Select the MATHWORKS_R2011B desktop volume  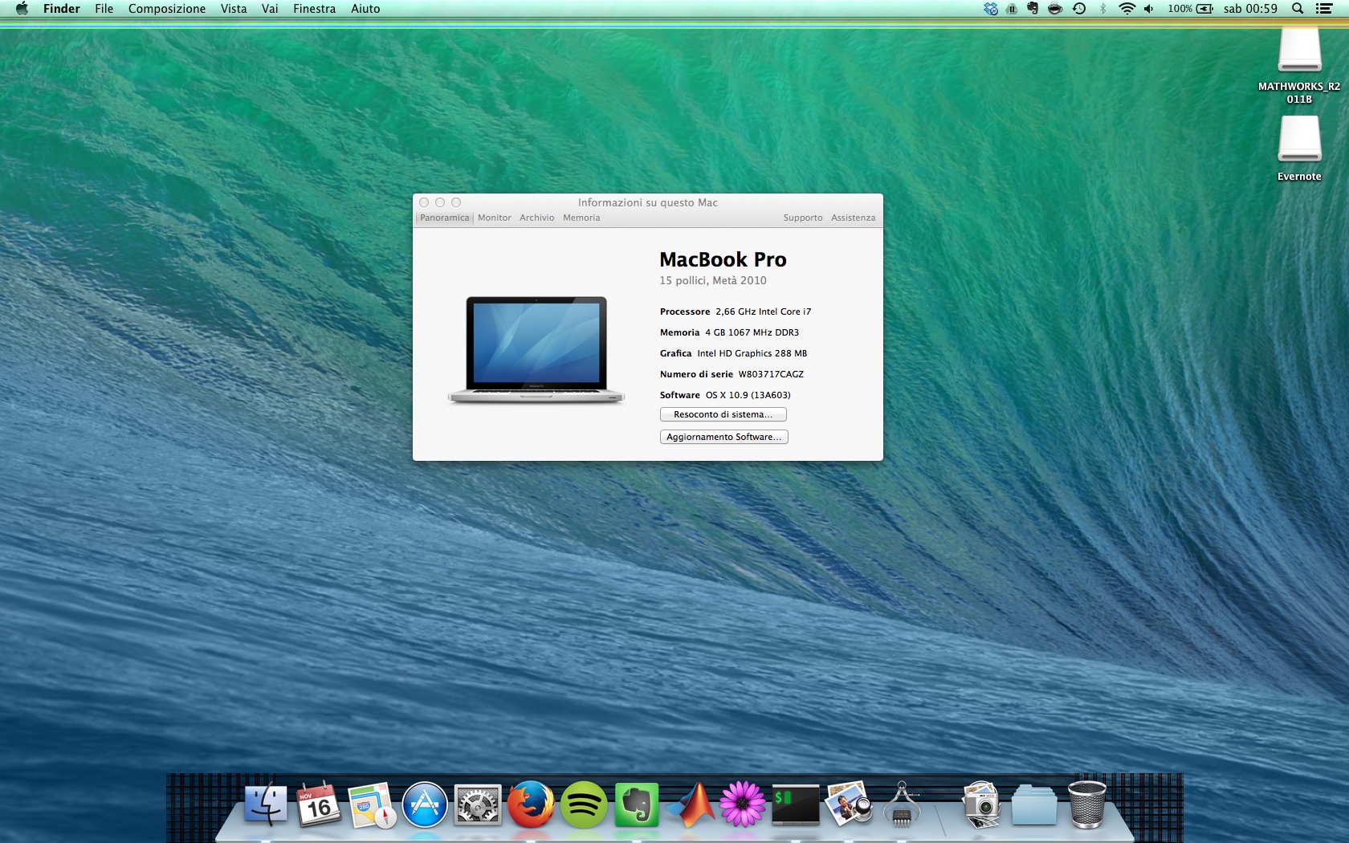point(1299,52)
